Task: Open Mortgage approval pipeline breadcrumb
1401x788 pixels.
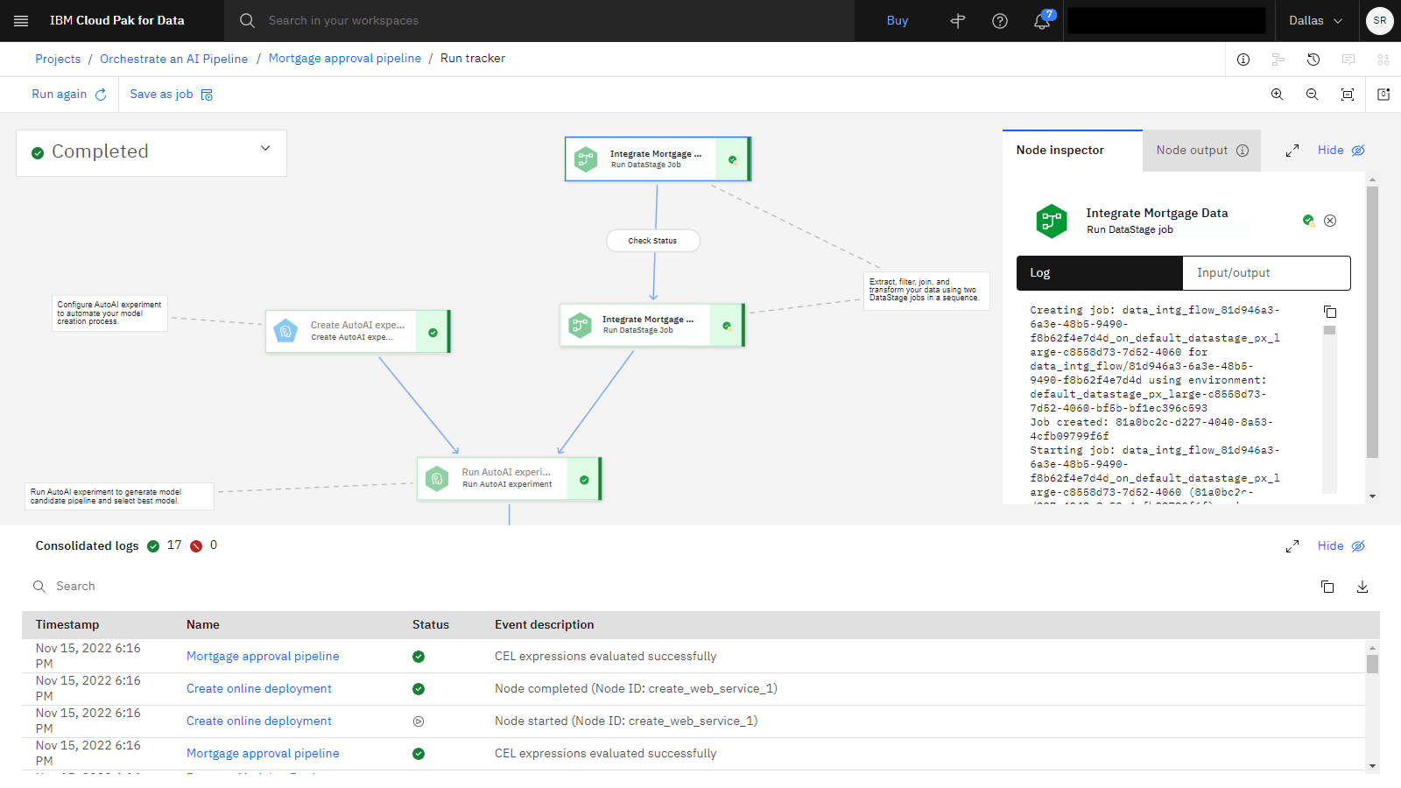Action: 345,59
